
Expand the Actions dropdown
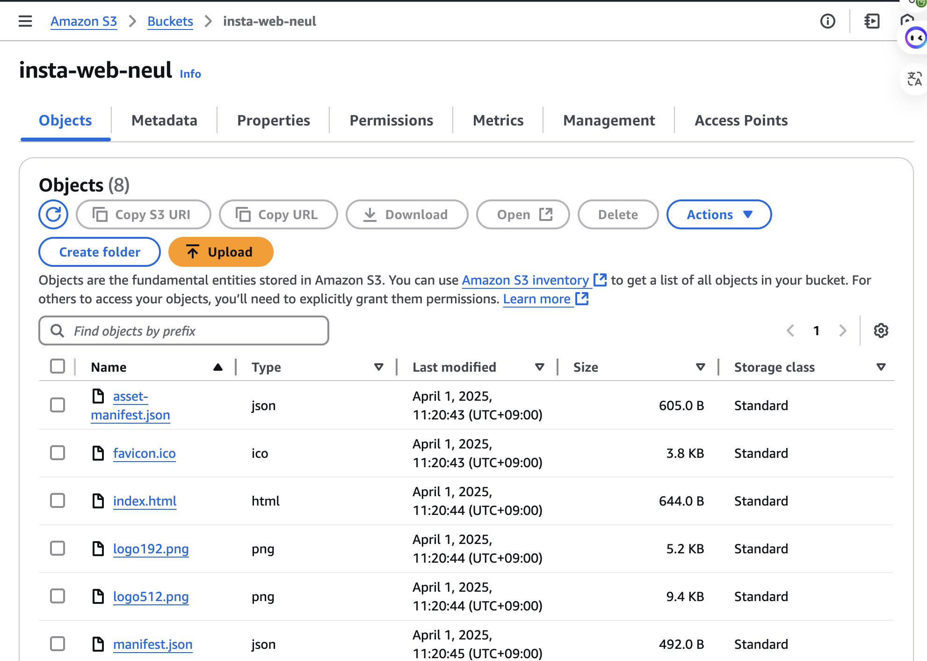719,214
